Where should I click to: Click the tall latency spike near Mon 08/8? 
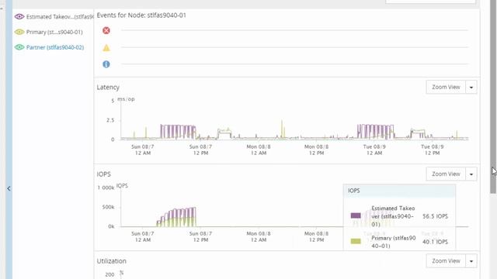282,129
